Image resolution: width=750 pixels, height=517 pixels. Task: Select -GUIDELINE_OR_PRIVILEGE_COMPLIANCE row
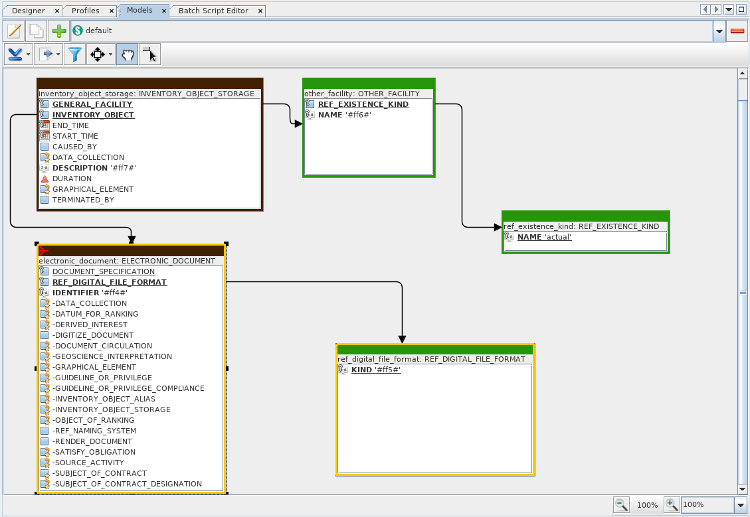tap(131, 388)
